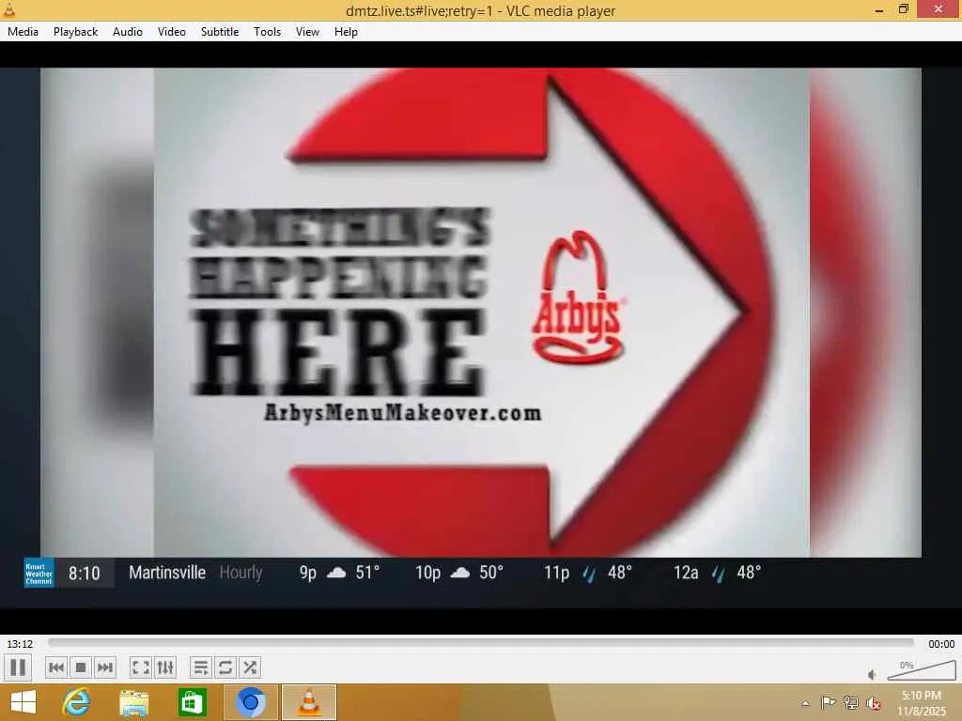The image size is (962, 721).
Task: Open the Media menu
Action: [23, 32]
